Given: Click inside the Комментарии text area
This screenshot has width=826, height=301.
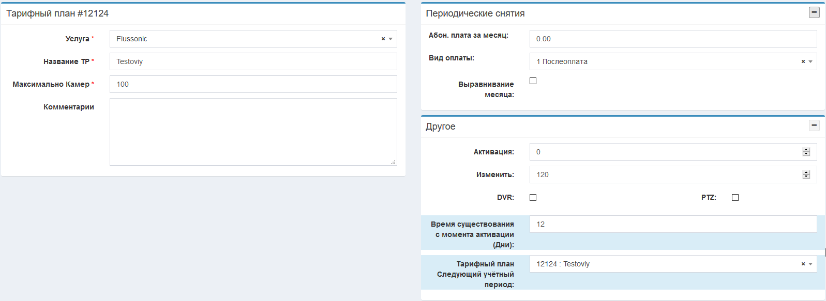Looking at the screenshot, I should (x=253, y=132).
